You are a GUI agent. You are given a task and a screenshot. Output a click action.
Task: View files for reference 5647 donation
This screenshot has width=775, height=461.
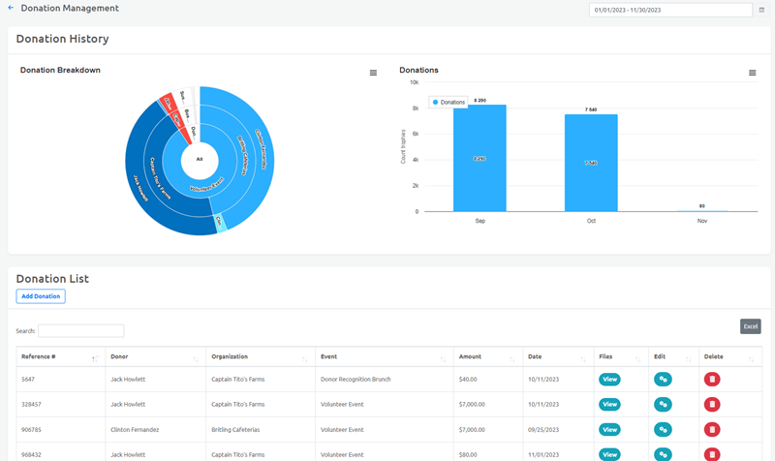(x=609, y=380)
